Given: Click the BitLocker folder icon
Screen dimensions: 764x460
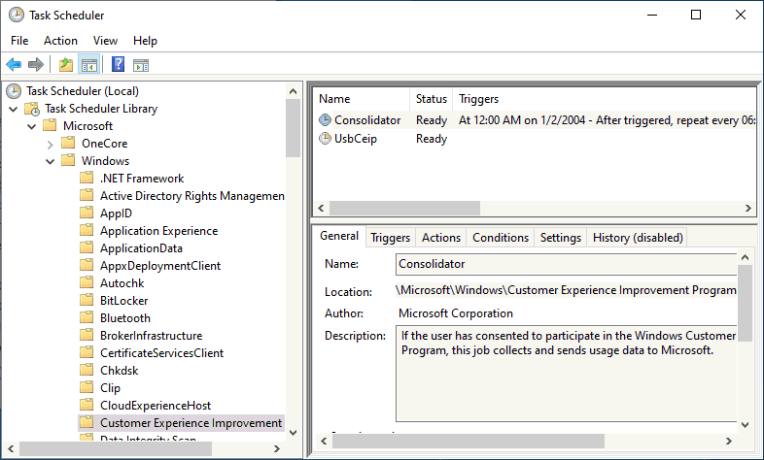Looking at the screenshot, I should click(x=87, y=300).
